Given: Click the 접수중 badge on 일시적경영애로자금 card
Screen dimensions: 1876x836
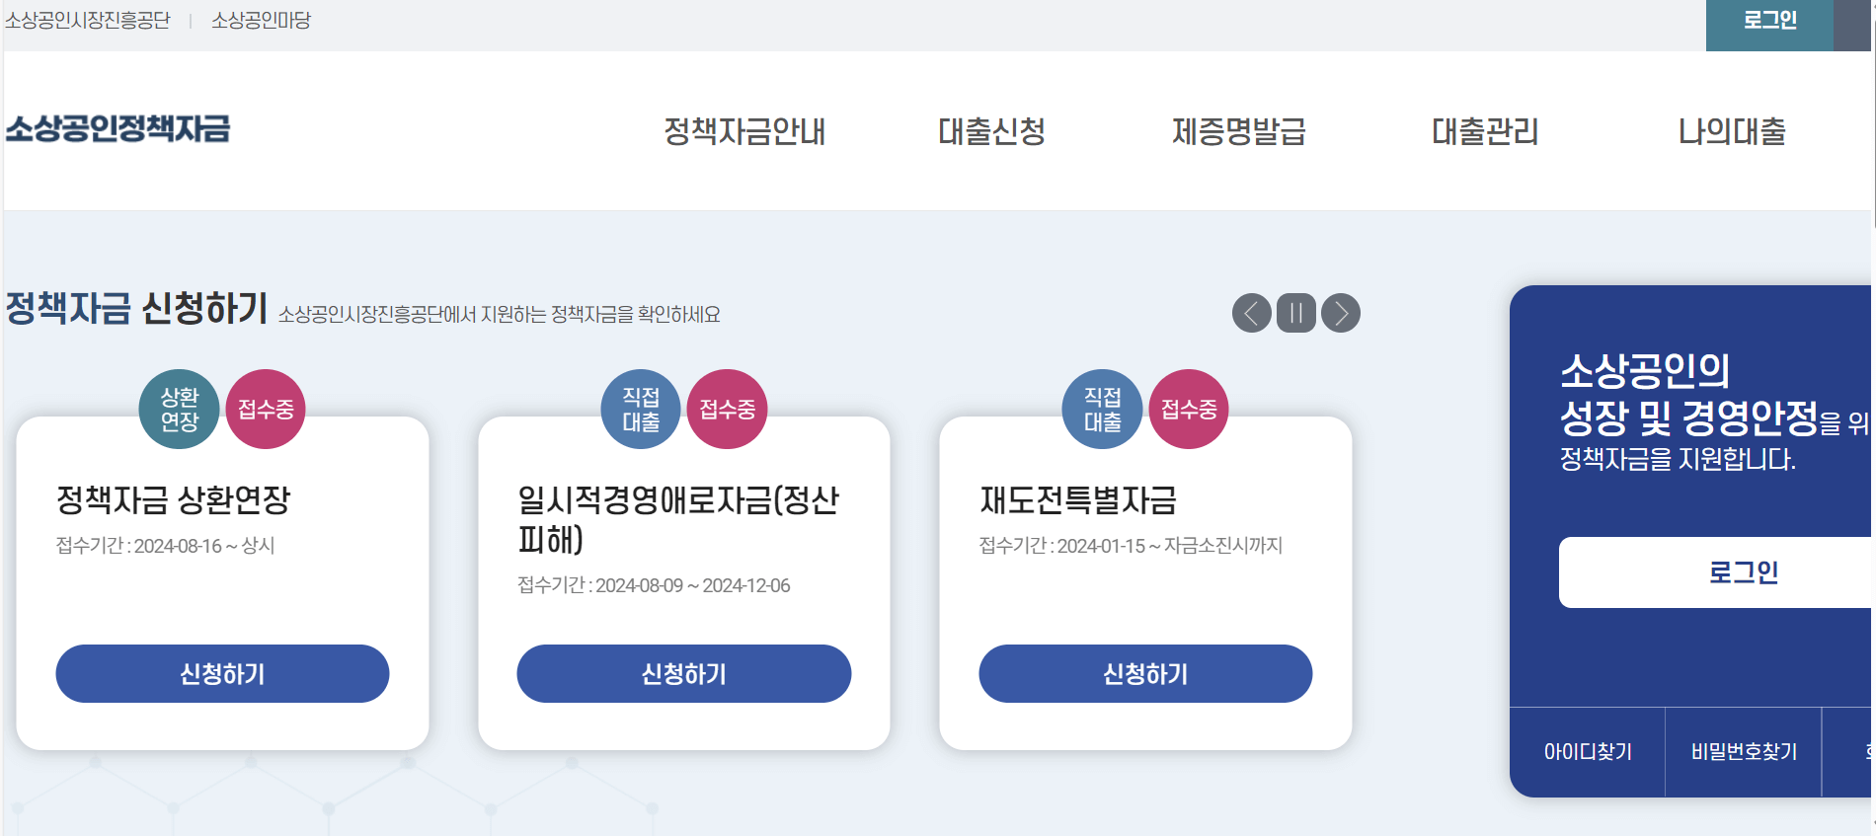Looking at the screenshot, I should click(x=727, y=409).
